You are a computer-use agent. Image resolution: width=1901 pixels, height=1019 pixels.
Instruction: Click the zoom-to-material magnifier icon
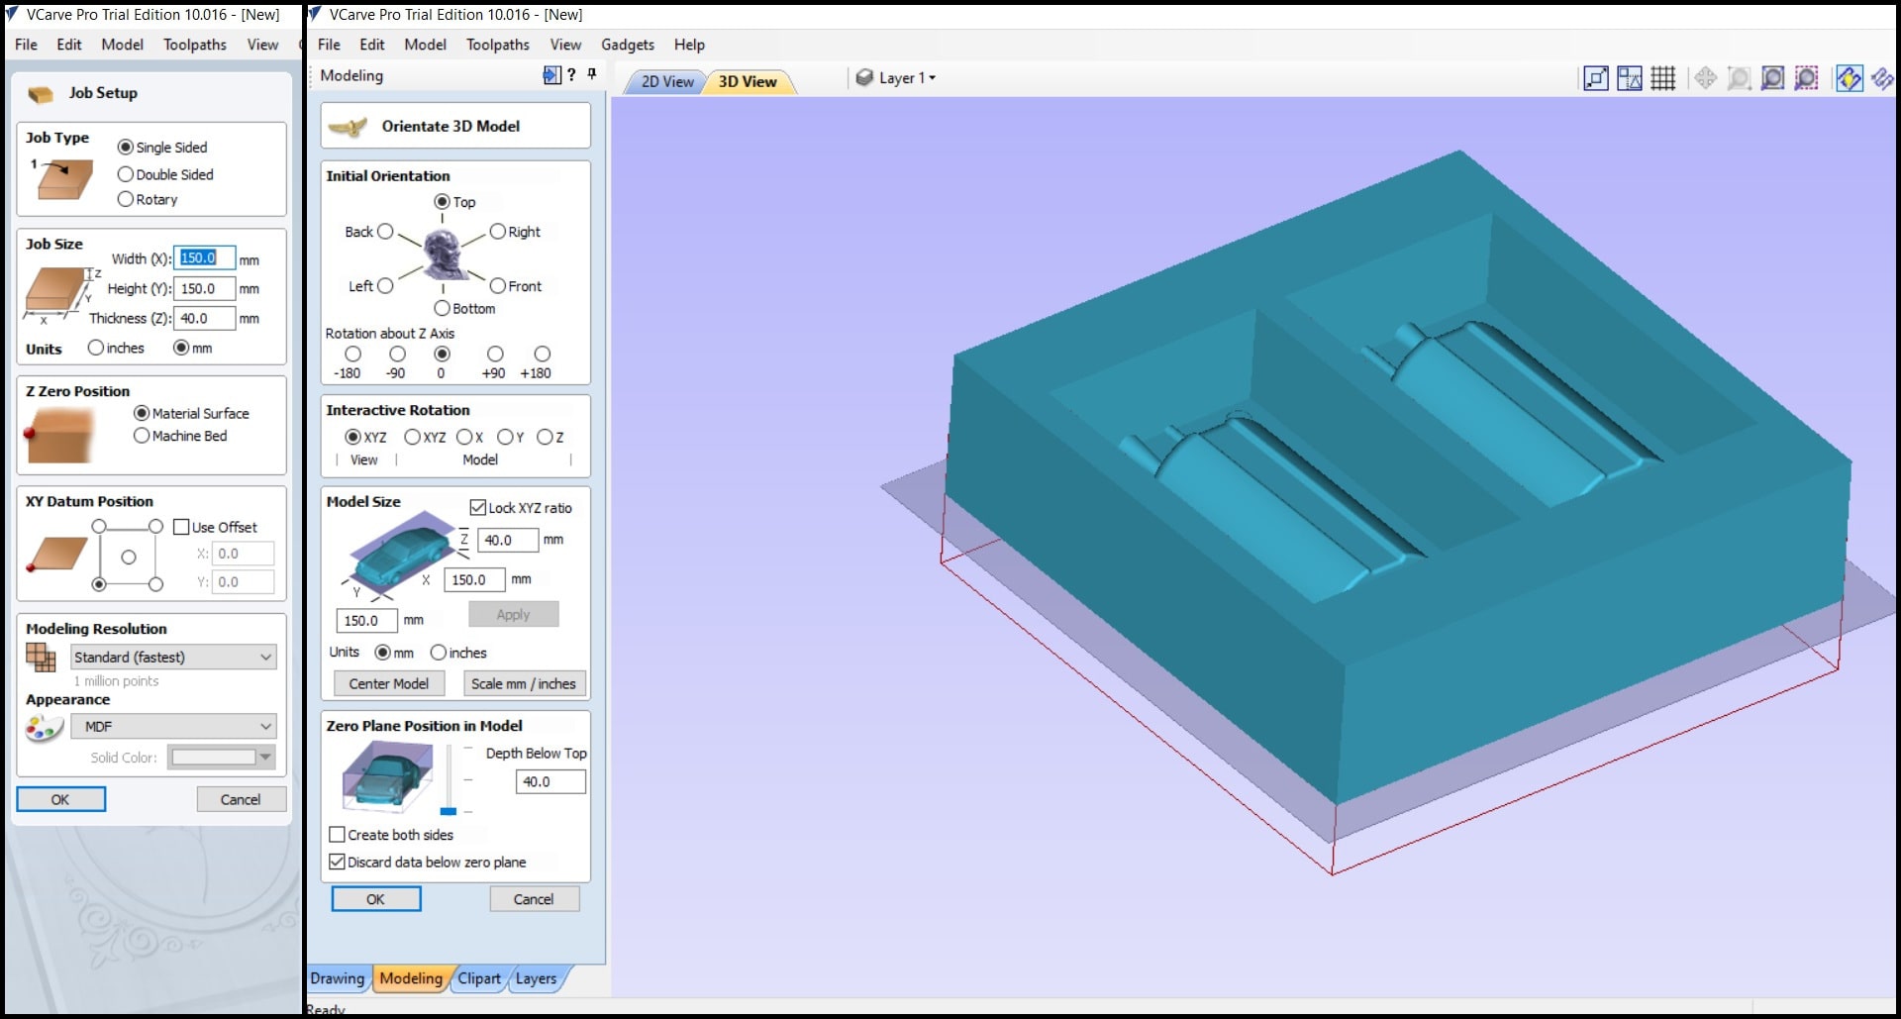click(x=1773, y=78)
